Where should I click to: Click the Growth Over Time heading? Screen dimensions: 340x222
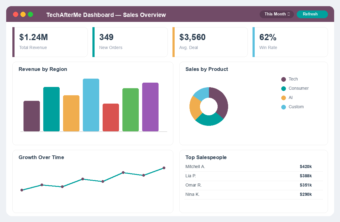tap(41, 157)
